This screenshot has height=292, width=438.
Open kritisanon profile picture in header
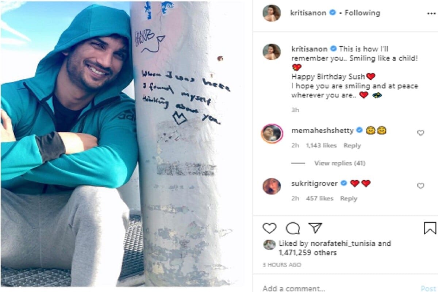click(272, 13)
